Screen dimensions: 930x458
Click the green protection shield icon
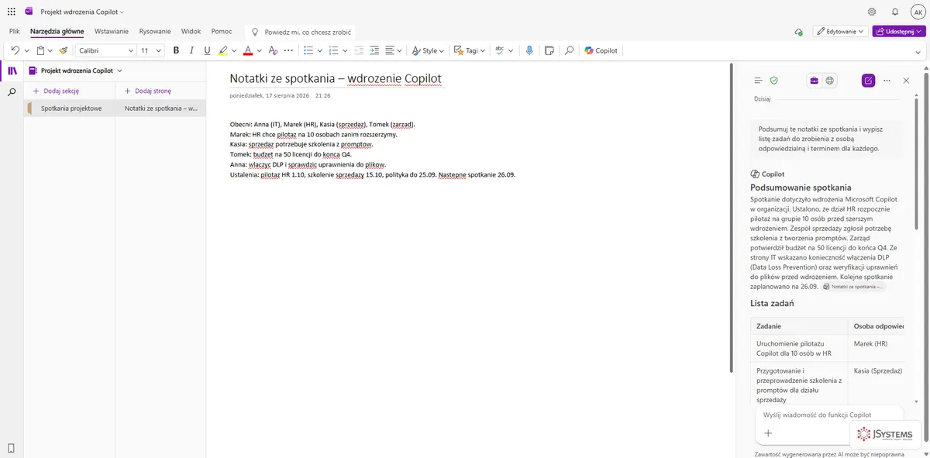point(773,81)
